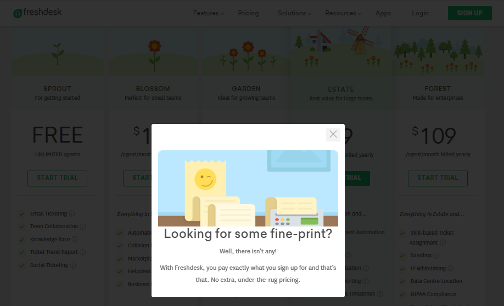Close the fine-print popup with the X
Viewport: 504px width, 306px height.
[333, 134]
